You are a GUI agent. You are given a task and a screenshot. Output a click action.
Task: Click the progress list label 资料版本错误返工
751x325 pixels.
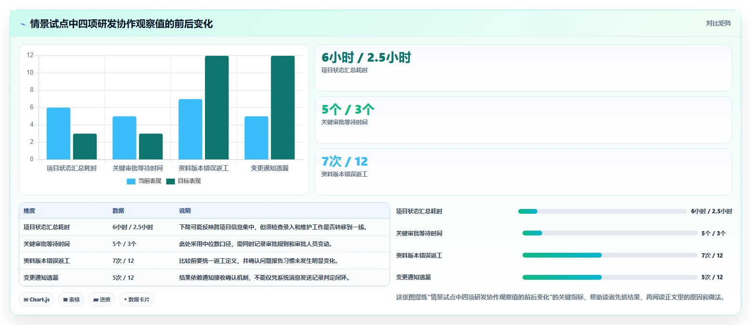(x=419, y=255)
